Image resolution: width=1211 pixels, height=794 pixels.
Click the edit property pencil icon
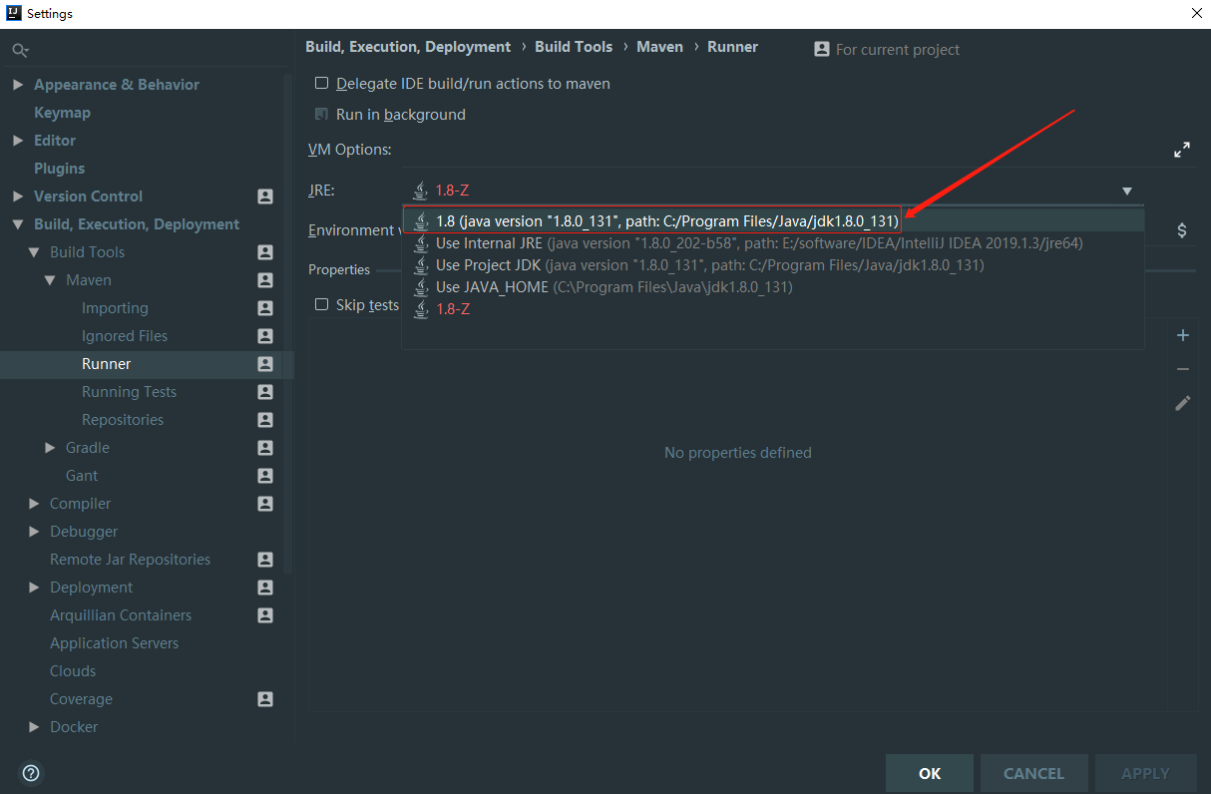coord(1183,403)
